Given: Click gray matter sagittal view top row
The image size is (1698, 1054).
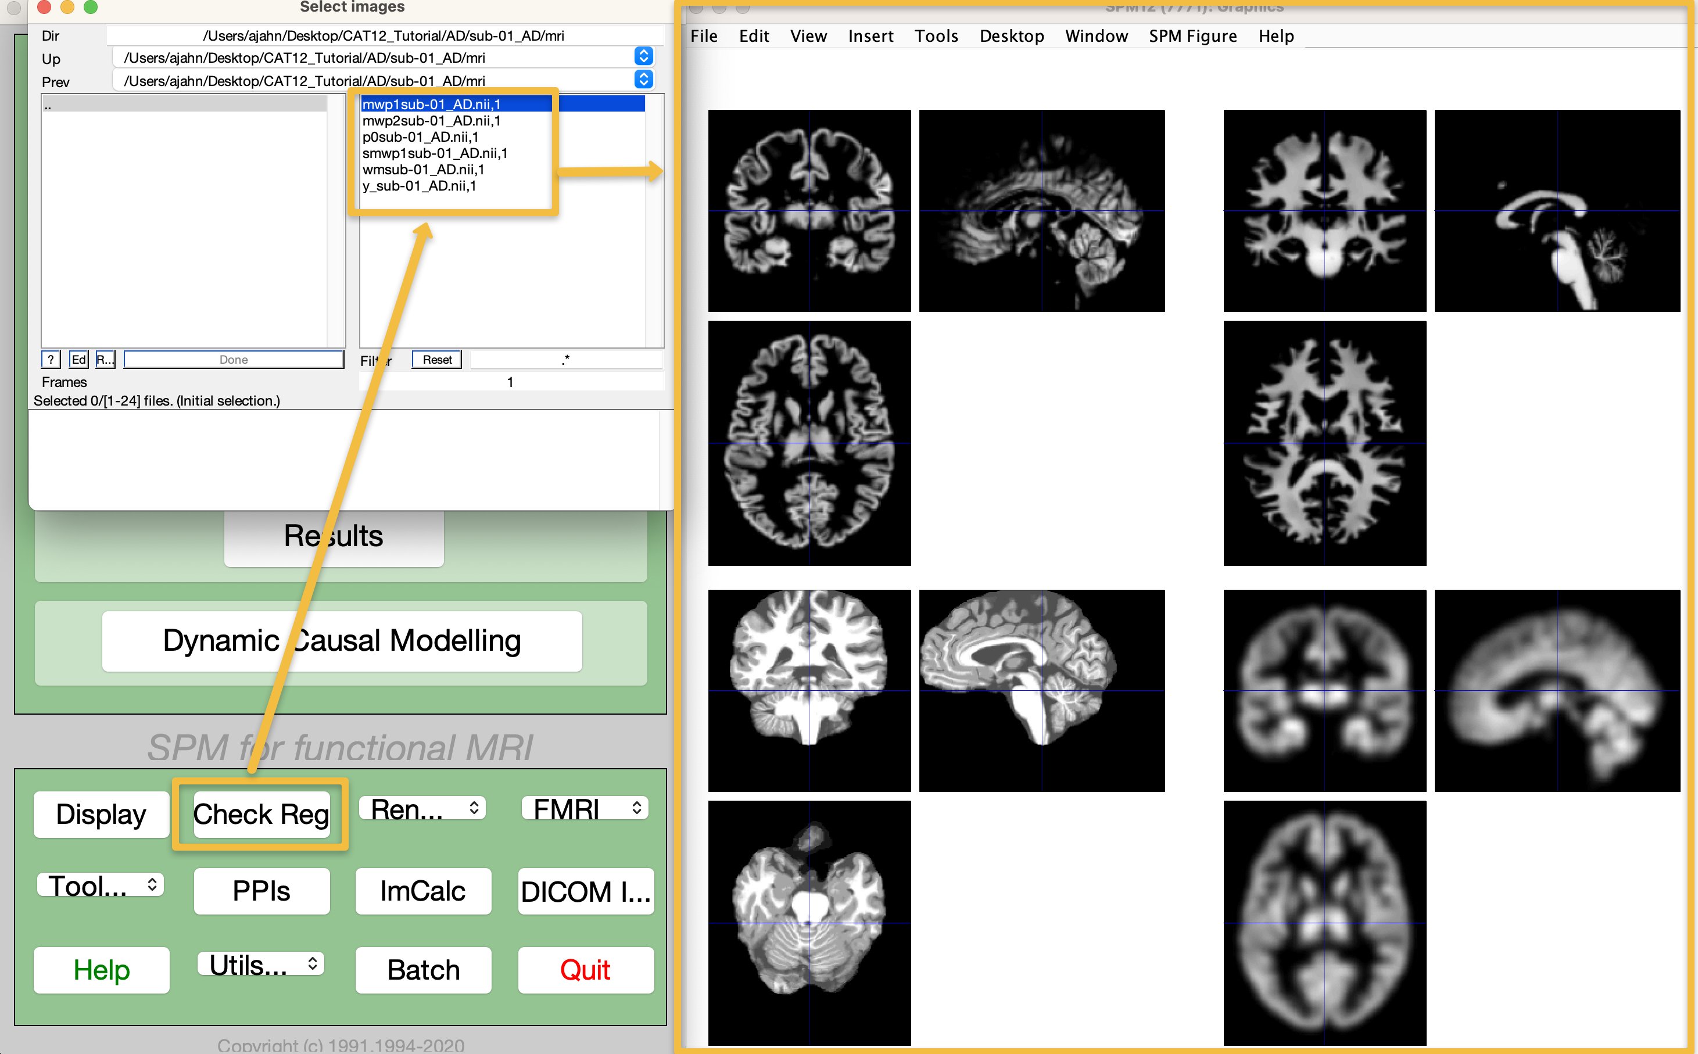Looking at the screenshot, I should [1042, 210].
